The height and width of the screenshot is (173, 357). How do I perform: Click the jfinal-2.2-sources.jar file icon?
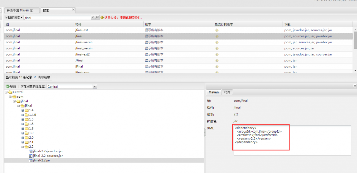(31, 156)
